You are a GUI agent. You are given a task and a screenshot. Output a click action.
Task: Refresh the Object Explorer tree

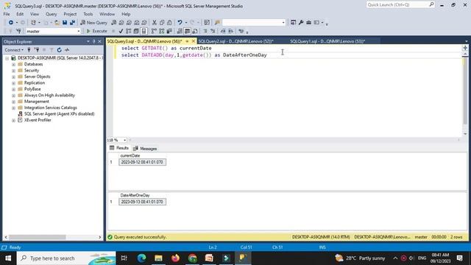(x=59, y=50)
